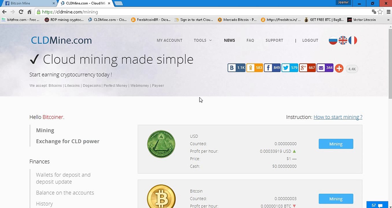392x208 pixels.
Task: Click the browser forward arrow
Action: point(12,12)
